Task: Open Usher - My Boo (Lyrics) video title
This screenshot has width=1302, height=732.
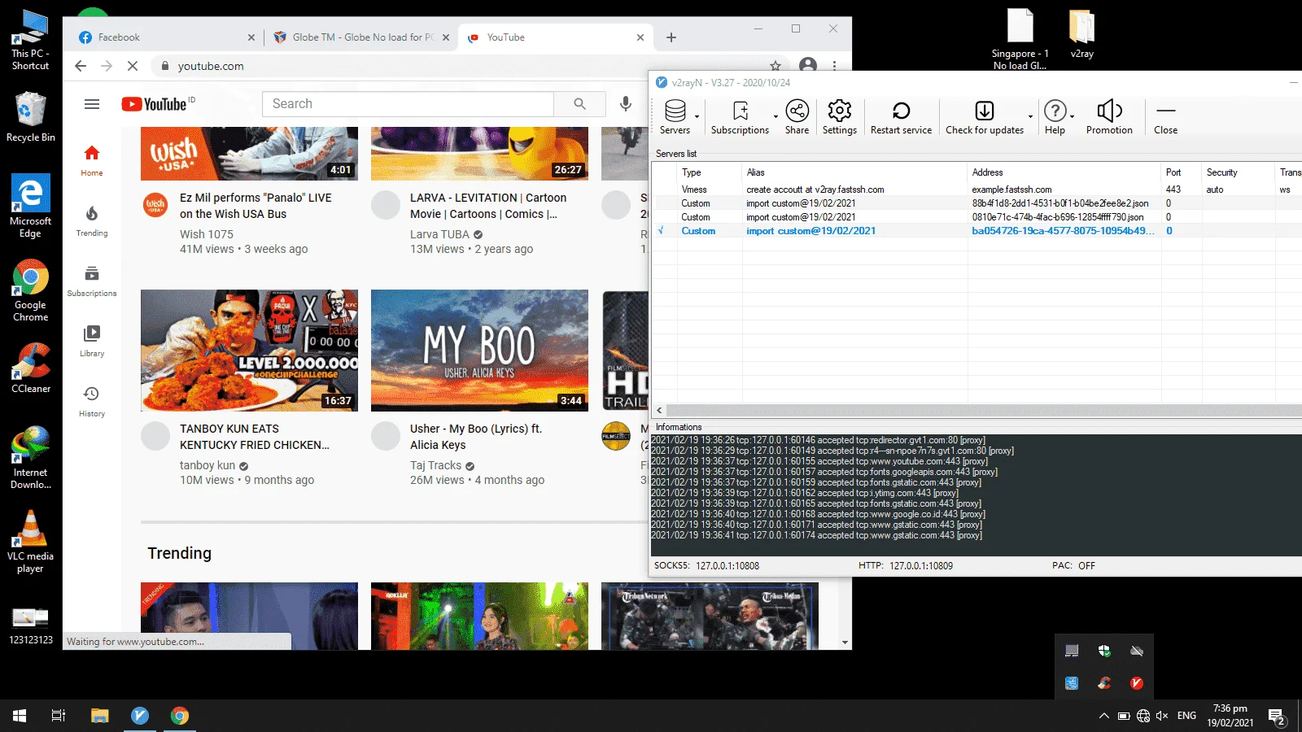Action: click(x=476, y=437)
